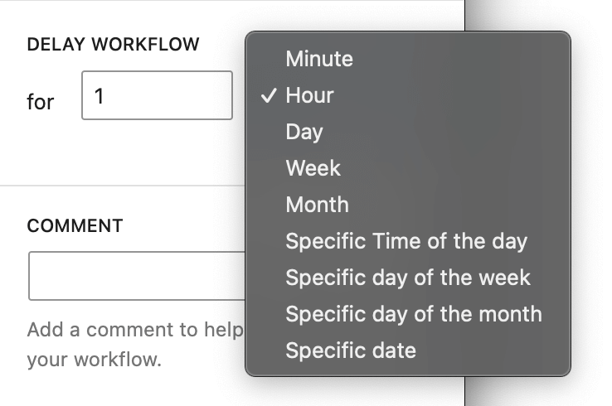Select the Specific date option
Image resolution: width=612 pixels, height=406 pixels.
click(351, 350)
